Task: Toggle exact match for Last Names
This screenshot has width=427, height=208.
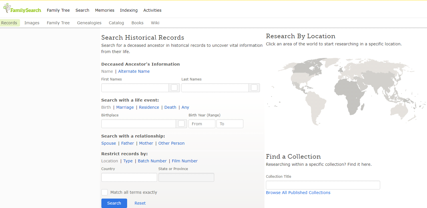Action: pos(254,88)
